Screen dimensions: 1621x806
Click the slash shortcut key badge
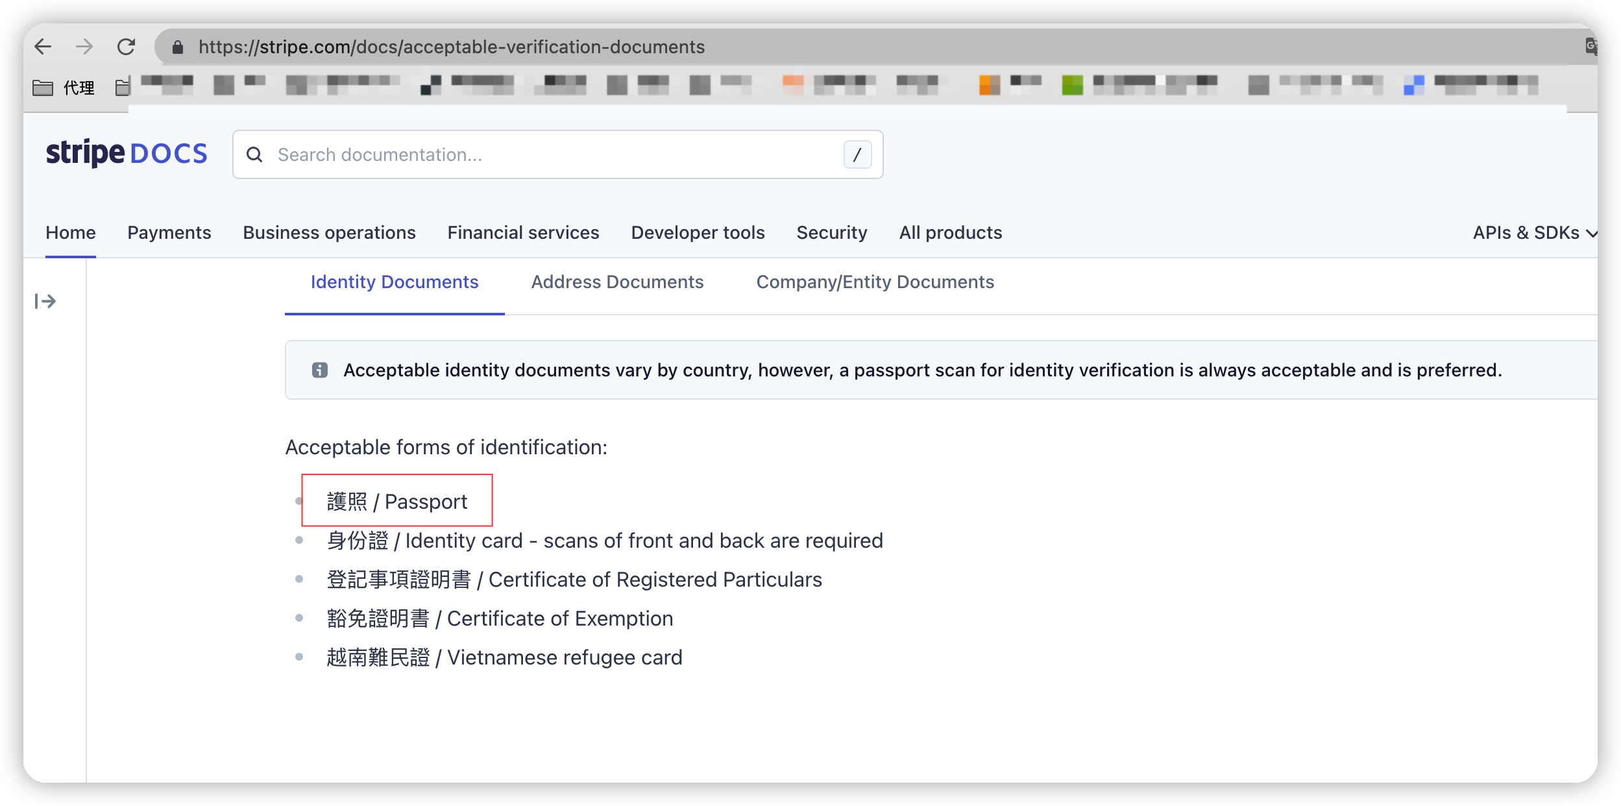(x=857, y=154)
